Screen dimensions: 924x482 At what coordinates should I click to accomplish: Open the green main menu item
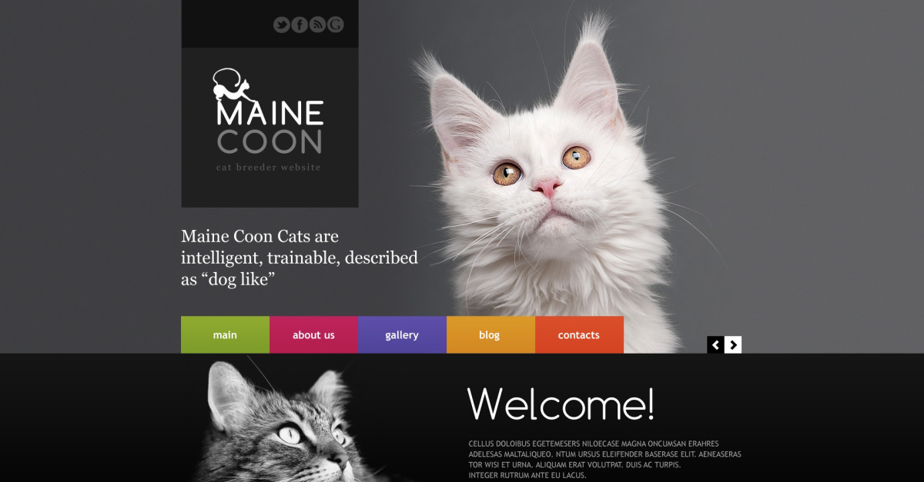(x=225, y=334)
